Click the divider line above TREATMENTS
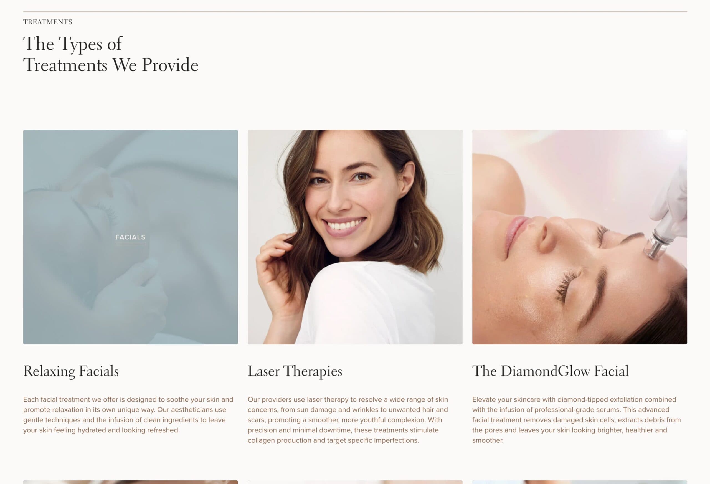Image resolution: width=710 pixels, height=484 pixels. coord(355,12)
